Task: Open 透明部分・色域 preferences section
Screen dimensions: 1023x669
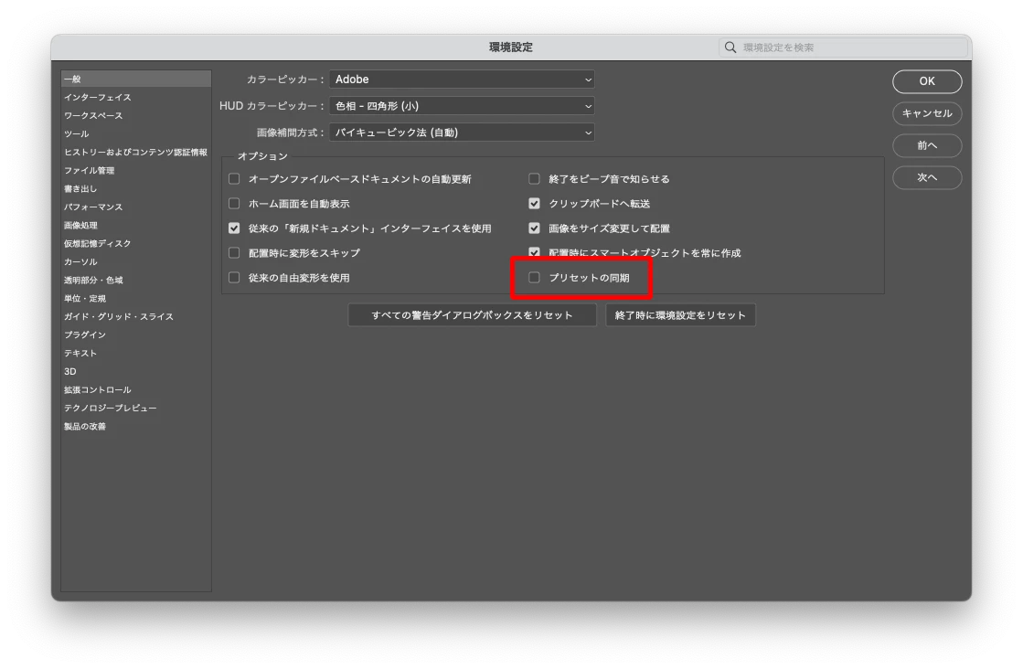Action: [x=135, y=280]
